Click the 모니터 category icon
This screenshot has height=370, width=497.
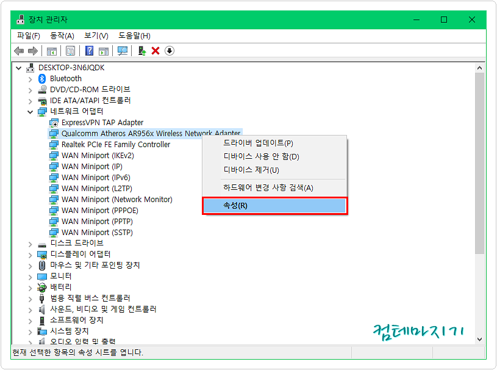42,277
